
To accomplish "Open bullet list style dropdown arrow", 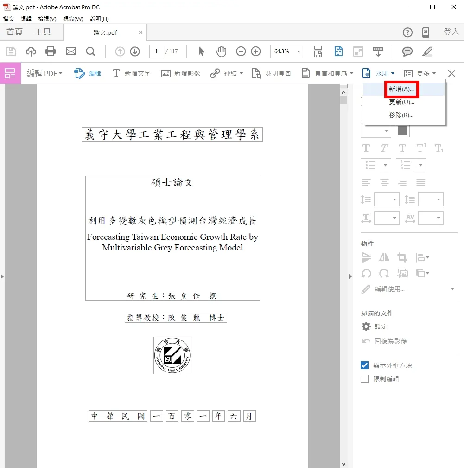I will click(x=385, y=165).
